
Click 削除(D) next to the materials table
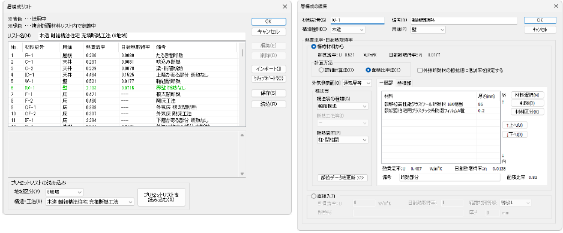click(527, 103)
